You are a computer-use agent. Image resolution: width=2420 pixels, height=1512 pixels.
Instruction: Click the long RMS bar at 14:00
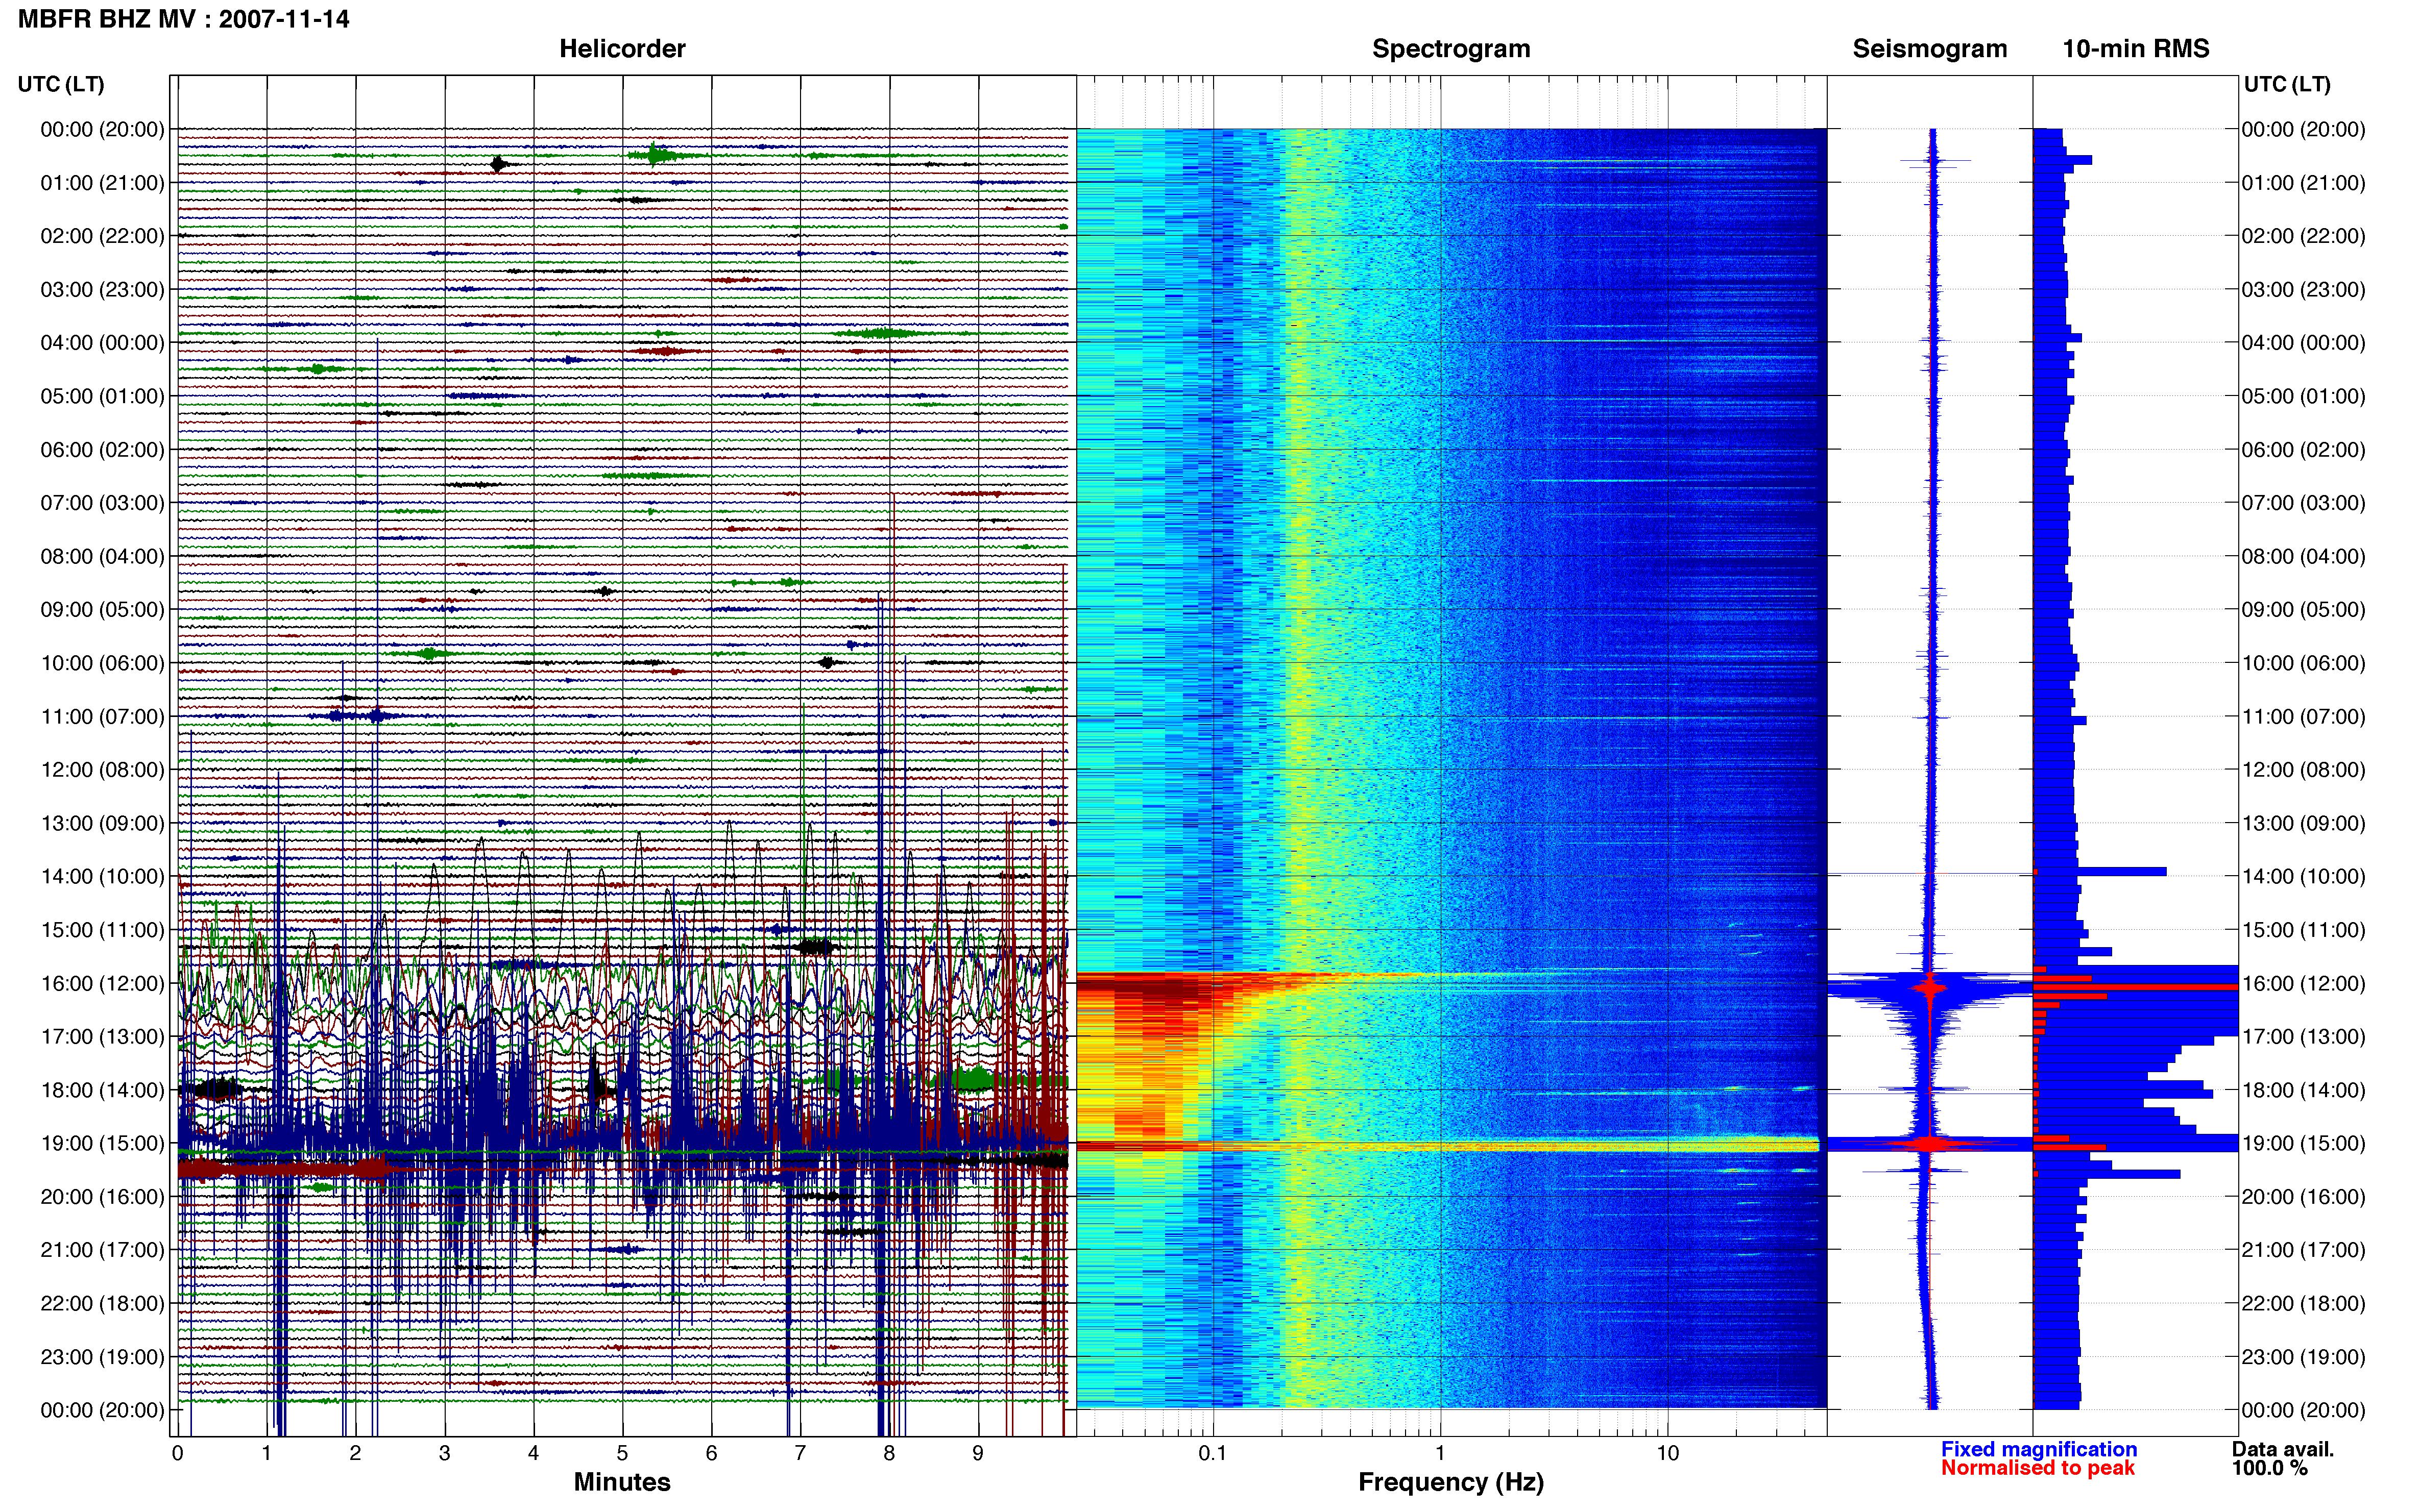tap(2100, 872)
